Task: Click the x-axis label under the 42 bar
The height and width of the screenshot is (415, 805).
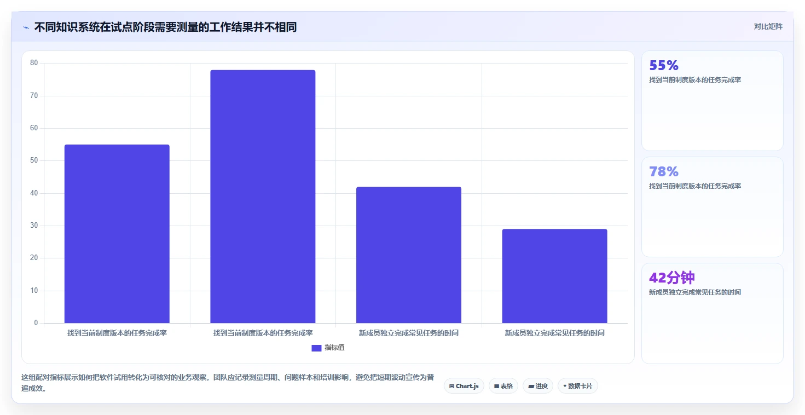Action: click(x=409, y=333)
